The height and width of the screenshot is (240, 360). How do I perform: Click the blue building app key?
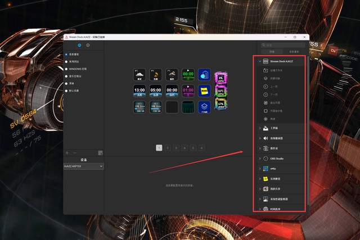coord(204,74)
